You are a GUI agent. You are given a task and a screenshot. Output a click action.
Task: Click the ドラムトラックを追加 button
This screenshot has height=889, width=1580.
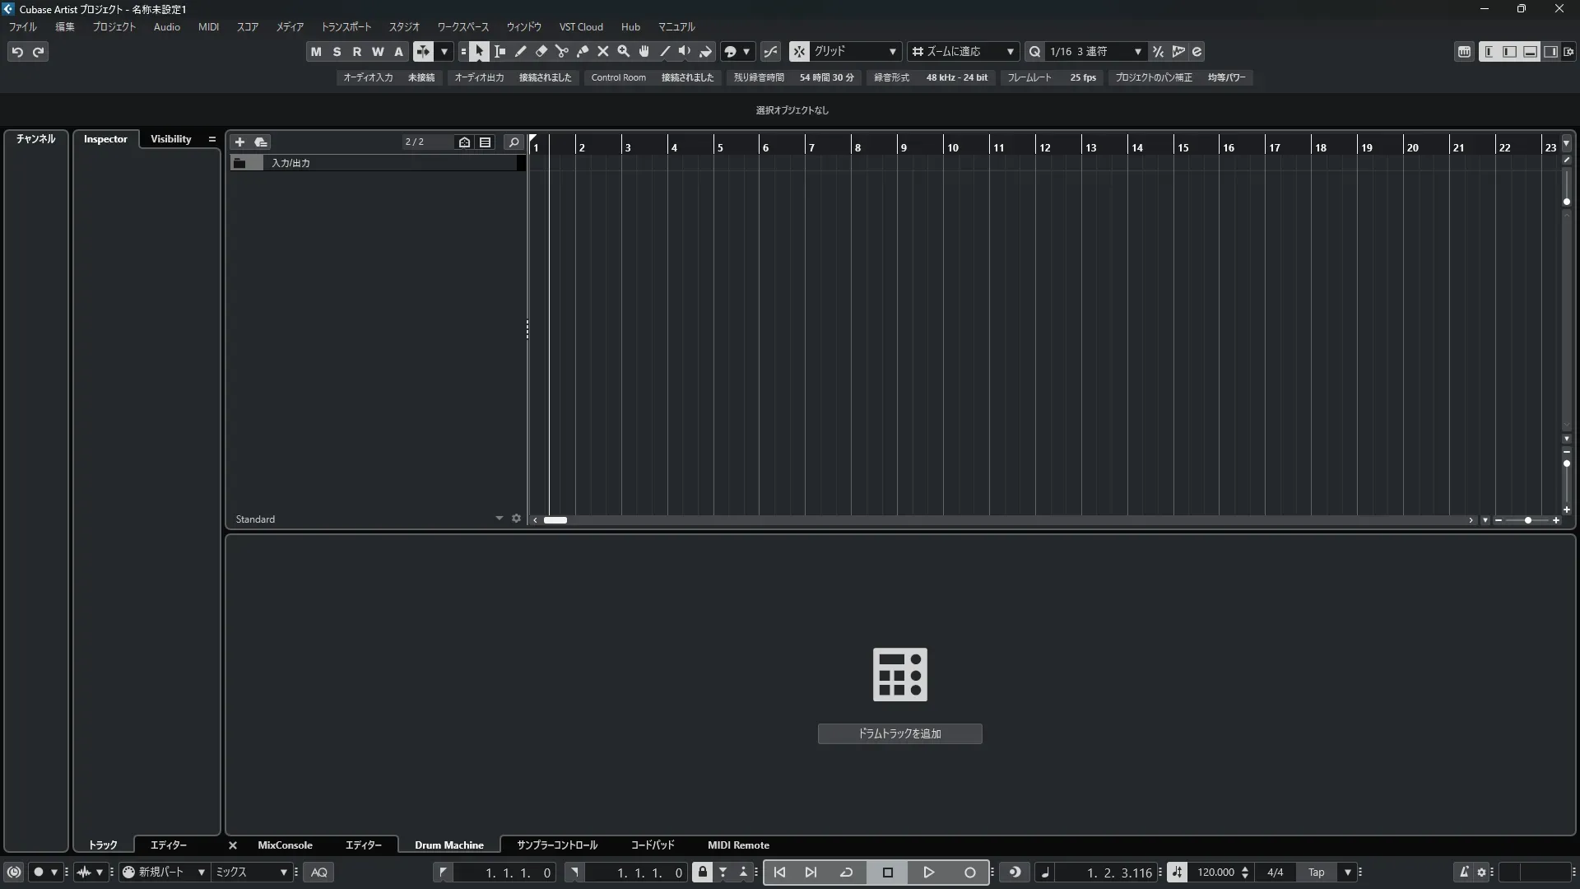[899, 733]
